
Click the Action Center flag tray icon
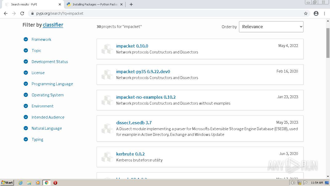pos(306,183)
